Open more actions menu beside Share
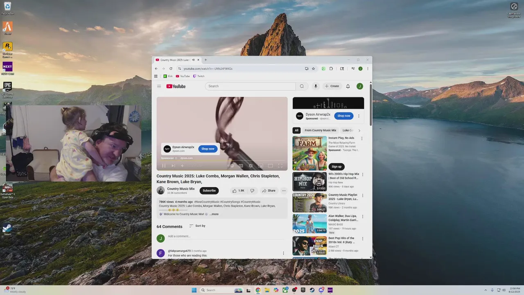The width and height of the screenshot is (524, 295). [284, 191]
